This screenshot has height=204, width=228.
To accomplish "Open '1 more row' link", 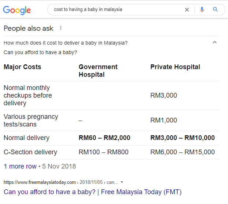I will click(x=20, y=166).
